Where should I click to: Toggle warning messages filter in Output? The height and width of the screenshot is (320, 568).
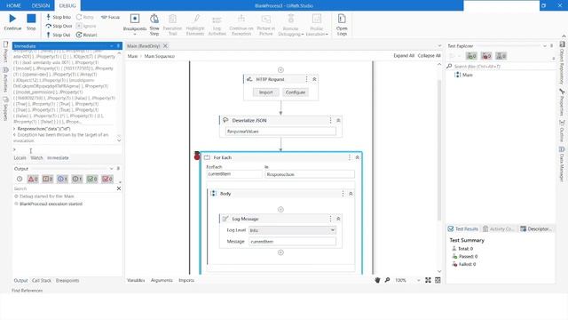[47, 179]
